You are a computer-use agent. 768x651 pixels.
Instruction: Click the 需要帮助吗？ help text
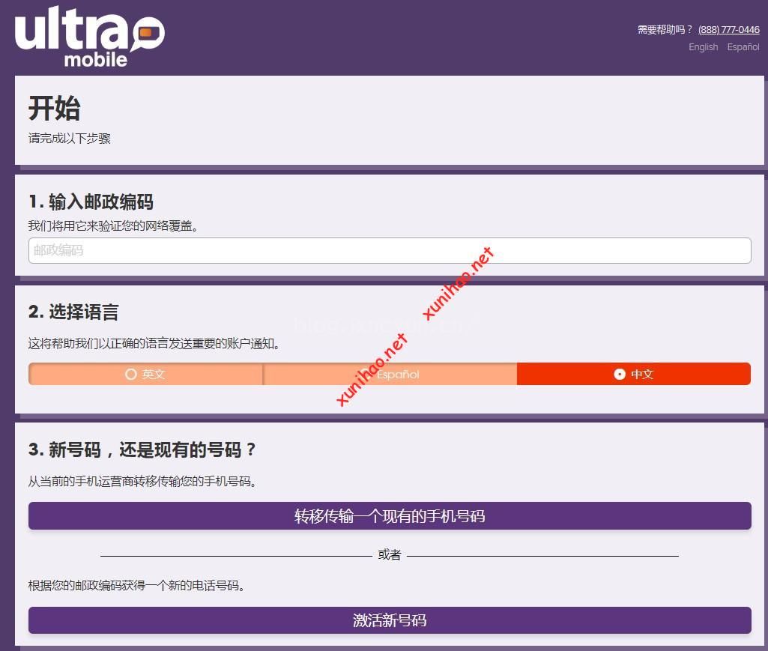coord(665,30)
